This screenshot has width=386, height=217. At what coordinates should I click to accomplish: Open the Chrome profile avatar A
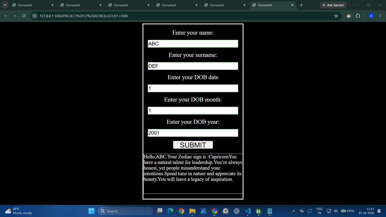371,16
